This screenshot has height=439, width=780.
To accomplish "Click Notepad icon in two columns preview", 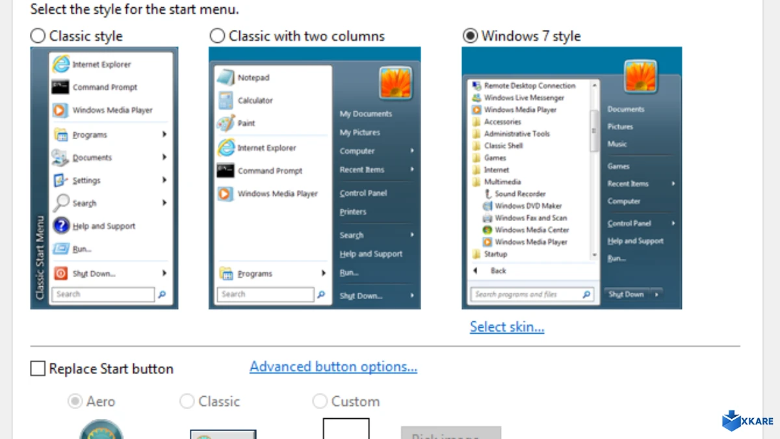I will (226, 77).
